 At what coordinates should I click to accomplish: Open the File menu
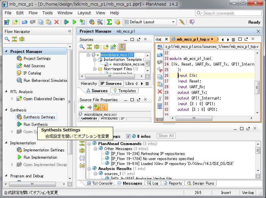pyautogui.click(x=8, y=13)
